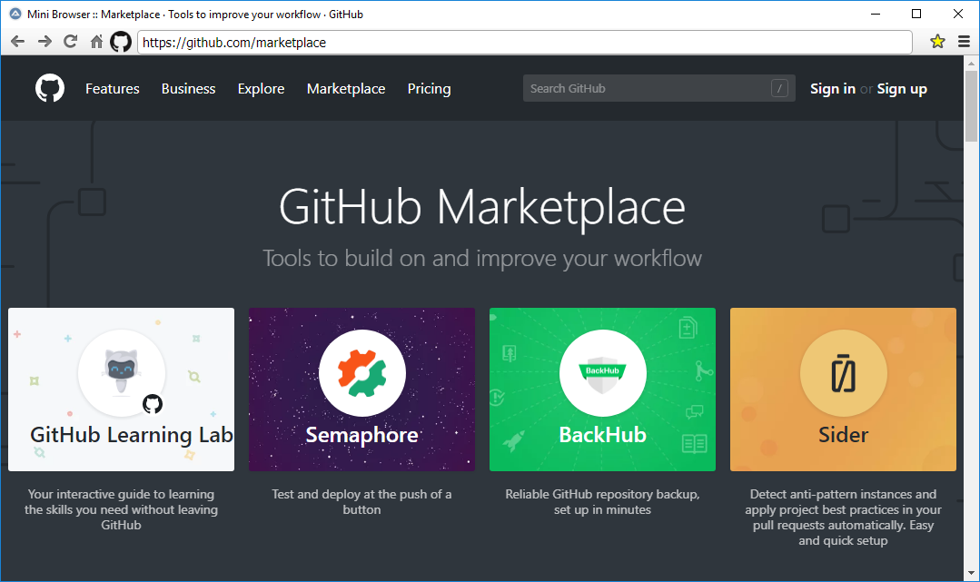Click the vertical scrollbar thumb
Image resolution: width=980 pixels, height=582 pixels.
point(971,107)
